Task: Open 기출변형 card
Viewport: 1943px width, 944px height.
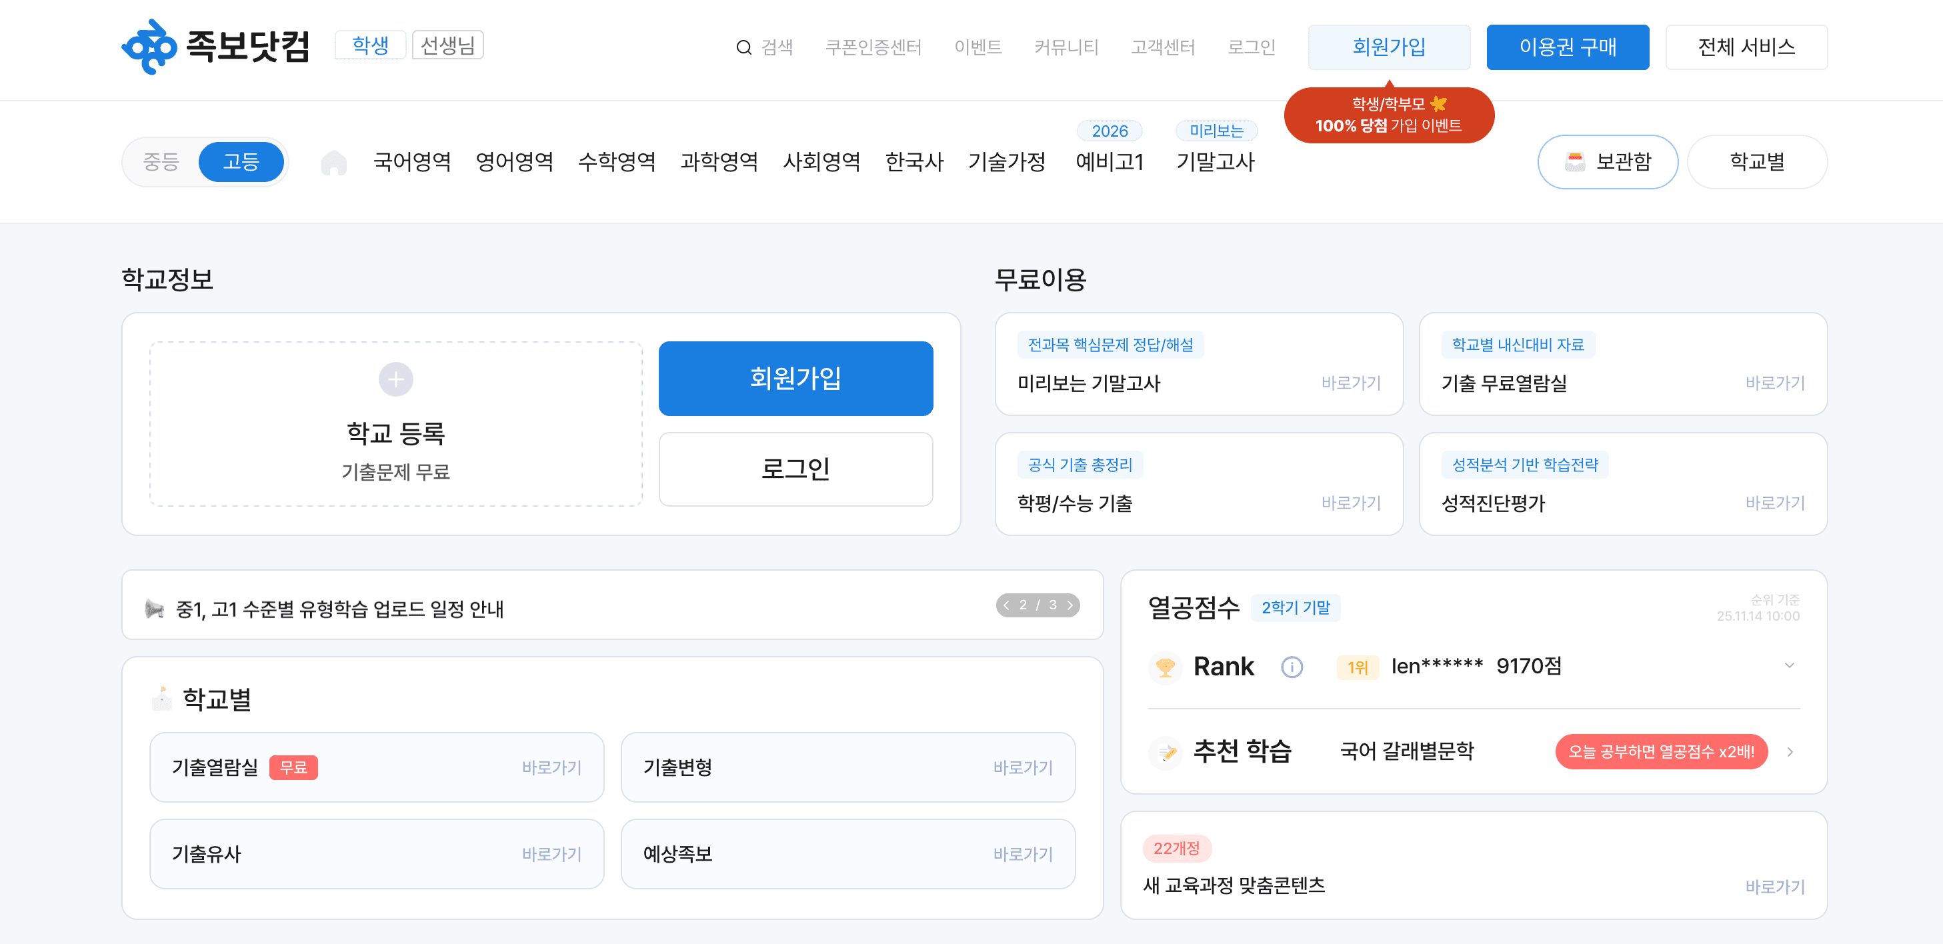Action: [847, 767]
